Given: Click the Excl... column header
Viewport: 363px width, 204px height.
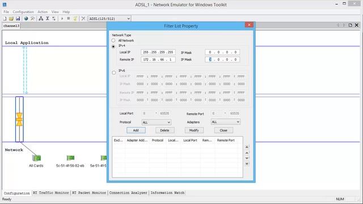Looking at the screenshot, I should 119,140.
